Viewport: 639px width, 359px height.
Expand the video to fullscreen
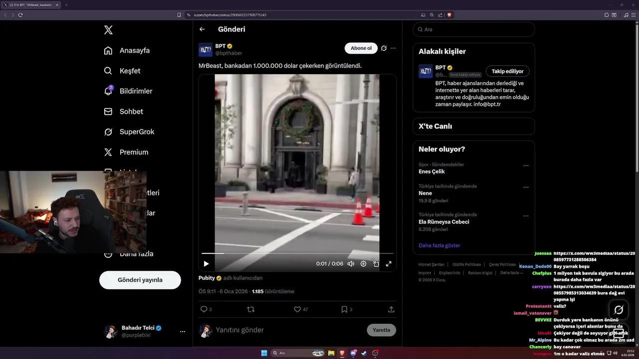(388, 264)
